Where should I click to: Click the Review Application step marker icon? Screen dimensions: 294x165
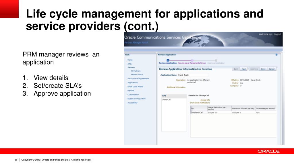168,60
